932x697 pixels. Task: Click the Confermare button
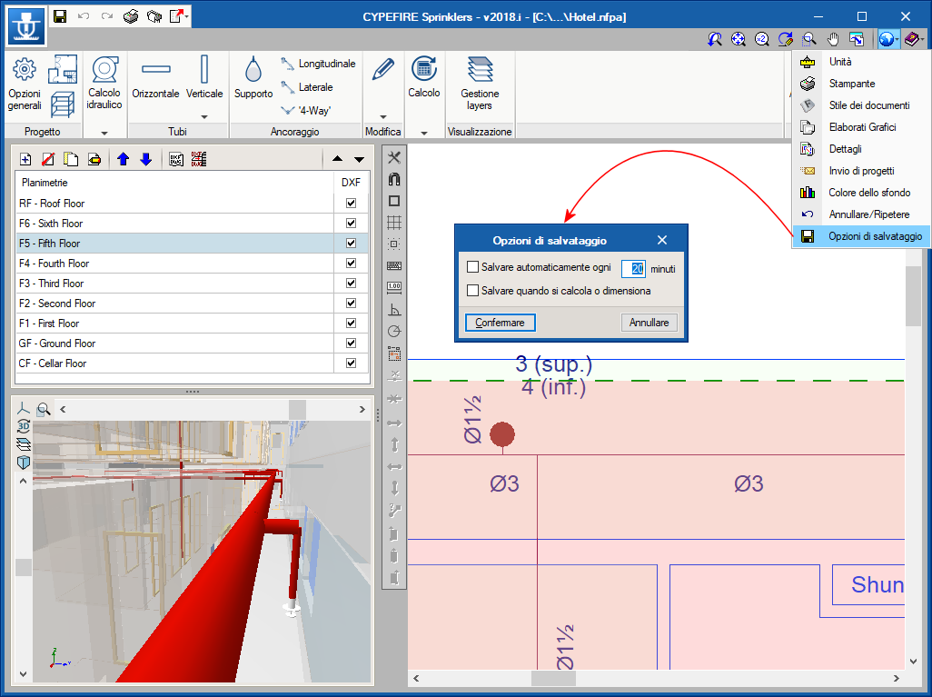500,323
